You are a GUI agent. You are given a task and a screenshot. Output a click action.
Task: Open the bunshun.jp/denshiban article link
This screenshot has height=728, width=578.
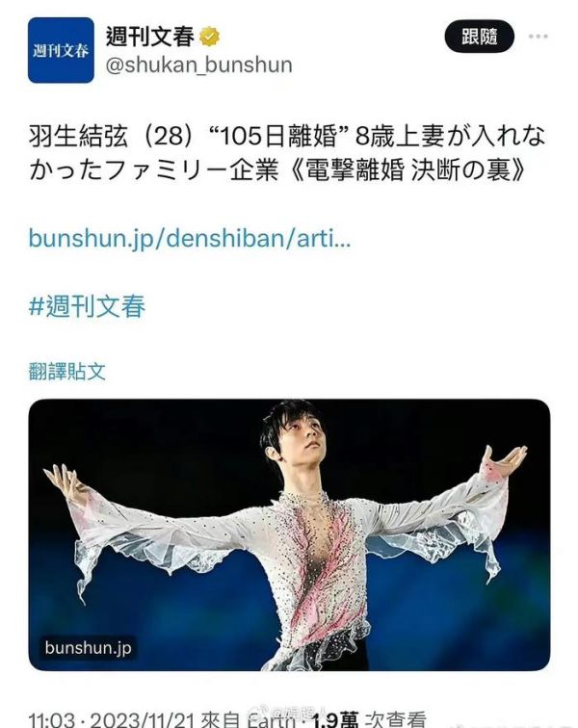(190, 238)
